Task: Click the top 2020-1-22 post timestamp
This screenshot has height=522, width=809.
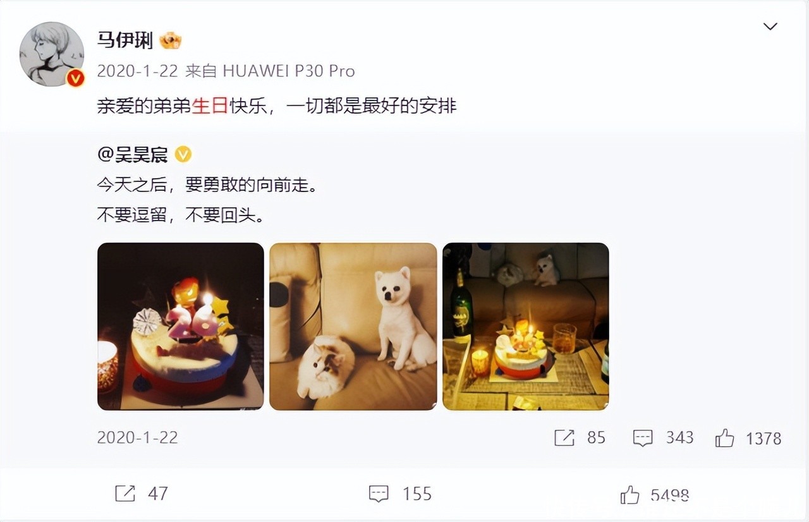Action: click(x=137, y=71)
